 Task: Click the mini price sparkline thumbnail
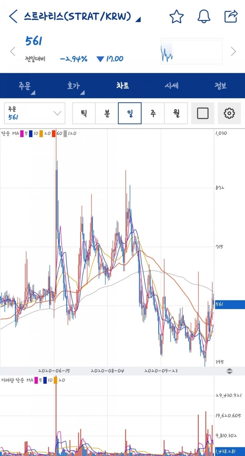pos(191,51)
